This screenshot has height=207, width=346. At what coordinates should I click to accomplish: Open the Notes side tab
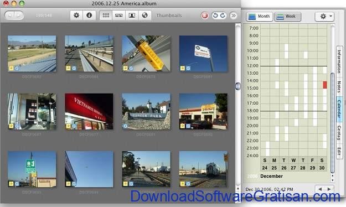pos(339,87)
